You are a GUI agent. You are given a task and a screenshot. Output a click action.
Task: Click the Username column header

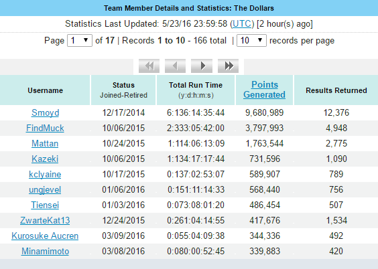pyautogui.click(x=45, y=90)
